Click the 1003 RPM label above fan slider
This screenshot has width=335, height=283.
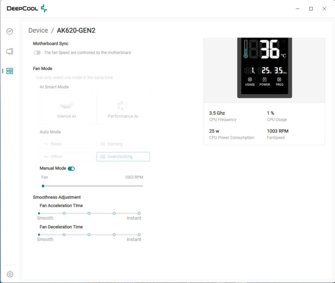click(134, 177)
